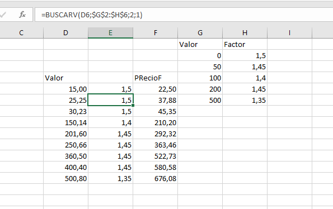The height and width of the screenshot is (209, 333).
Task: Select lookup cell with value 200
Action: (x=200, y=89)
